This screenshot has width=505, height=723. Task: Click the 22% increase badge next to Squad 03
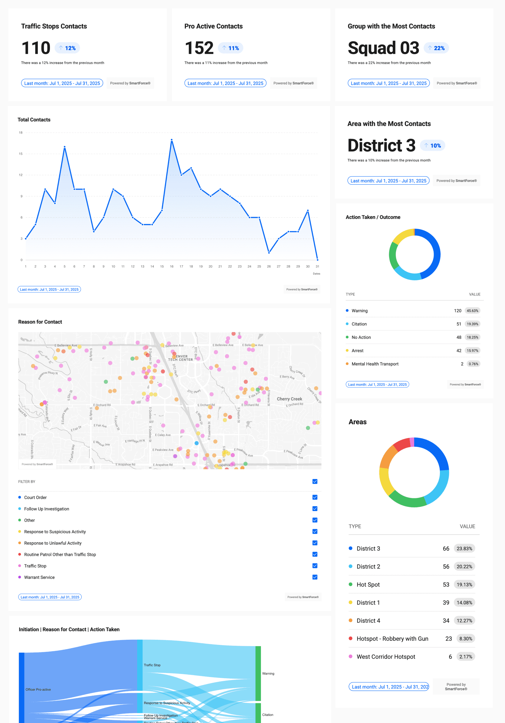[436, 48]
